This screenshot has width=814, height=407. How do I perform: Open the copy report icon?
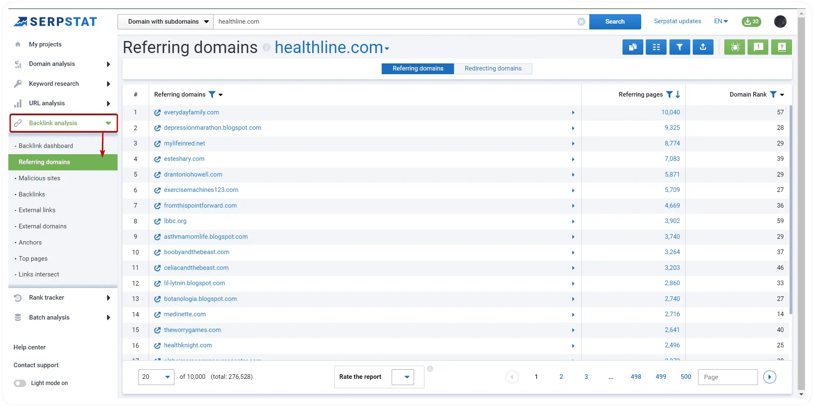(x=633, y=47)
